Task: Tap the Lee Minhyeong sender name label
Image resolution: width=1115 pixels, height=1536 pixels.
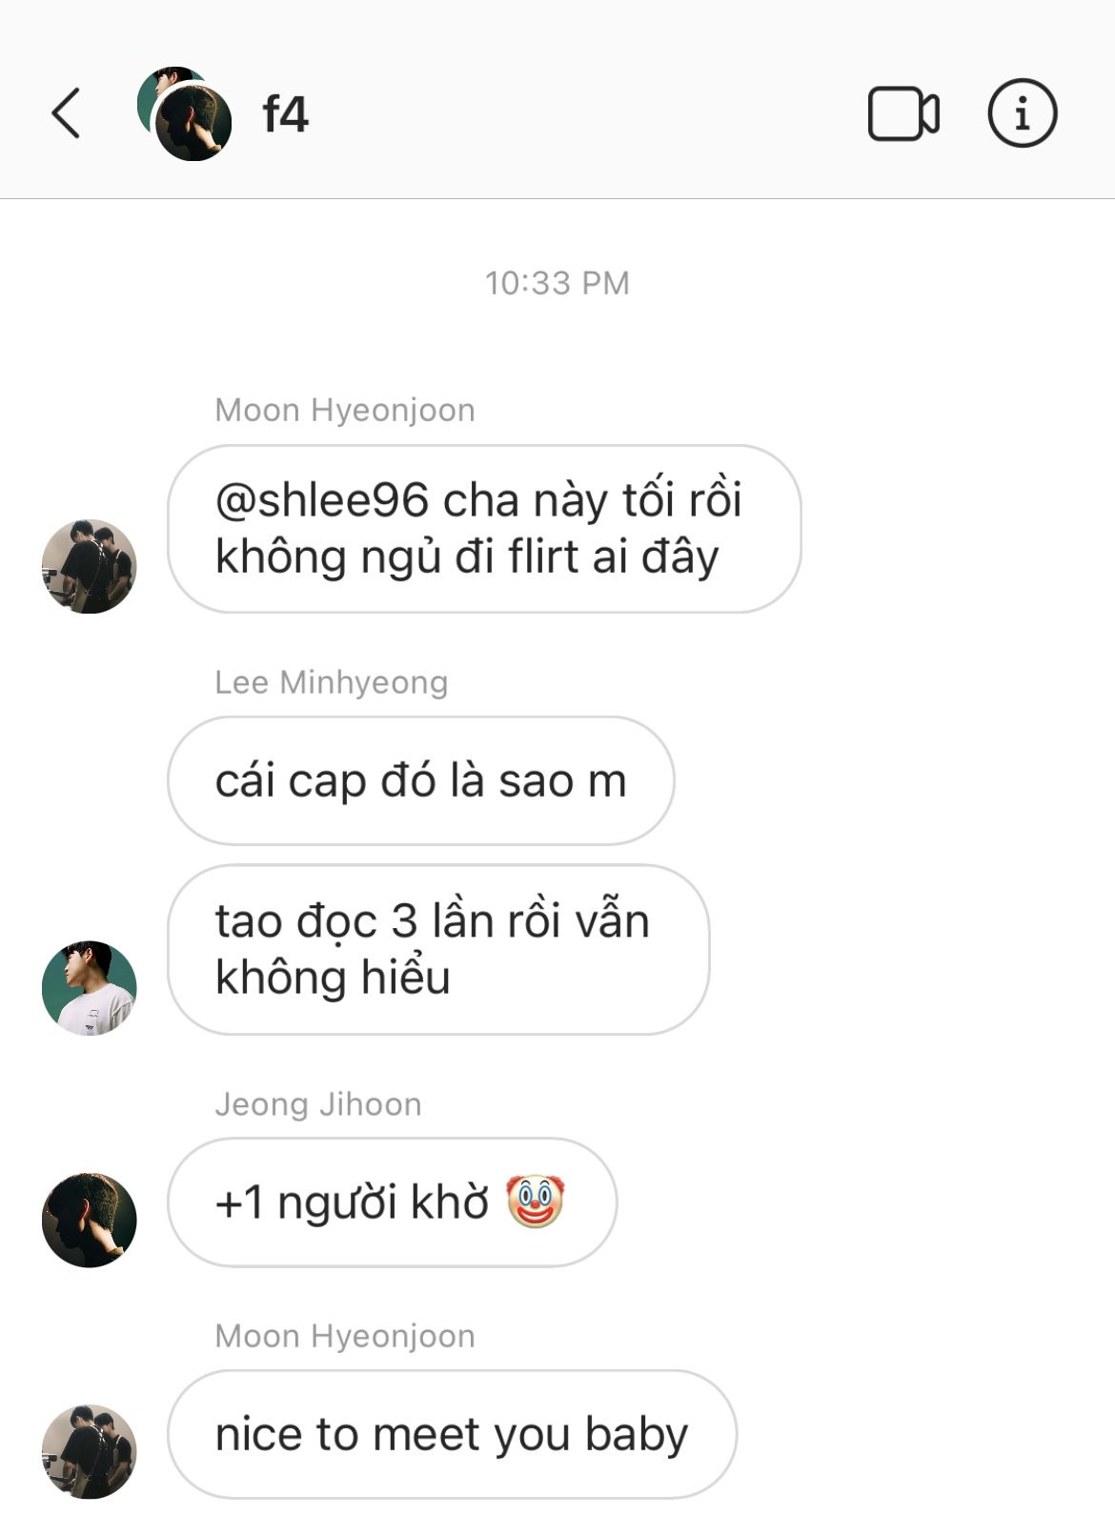Action: [x=332, y=682]
